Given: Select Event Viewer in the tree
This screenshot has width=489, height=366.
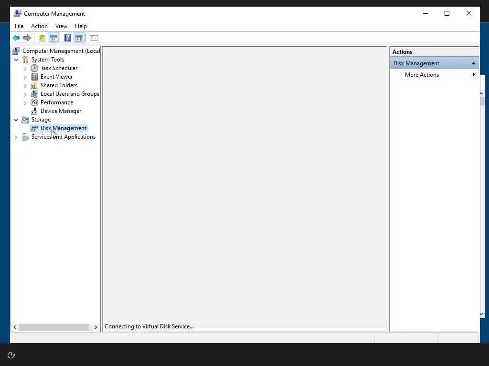Looking at the screenshot, I should point(56,77).
